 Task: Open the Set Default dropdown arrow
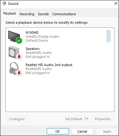coord(87,119)
